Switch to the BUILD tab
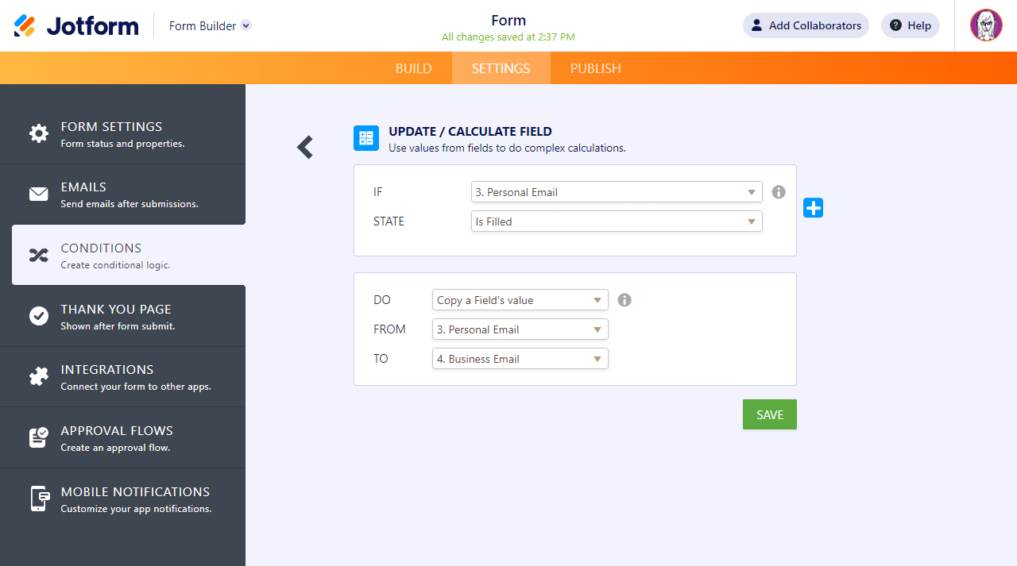 pyautogui.click(x=414, y=68)
